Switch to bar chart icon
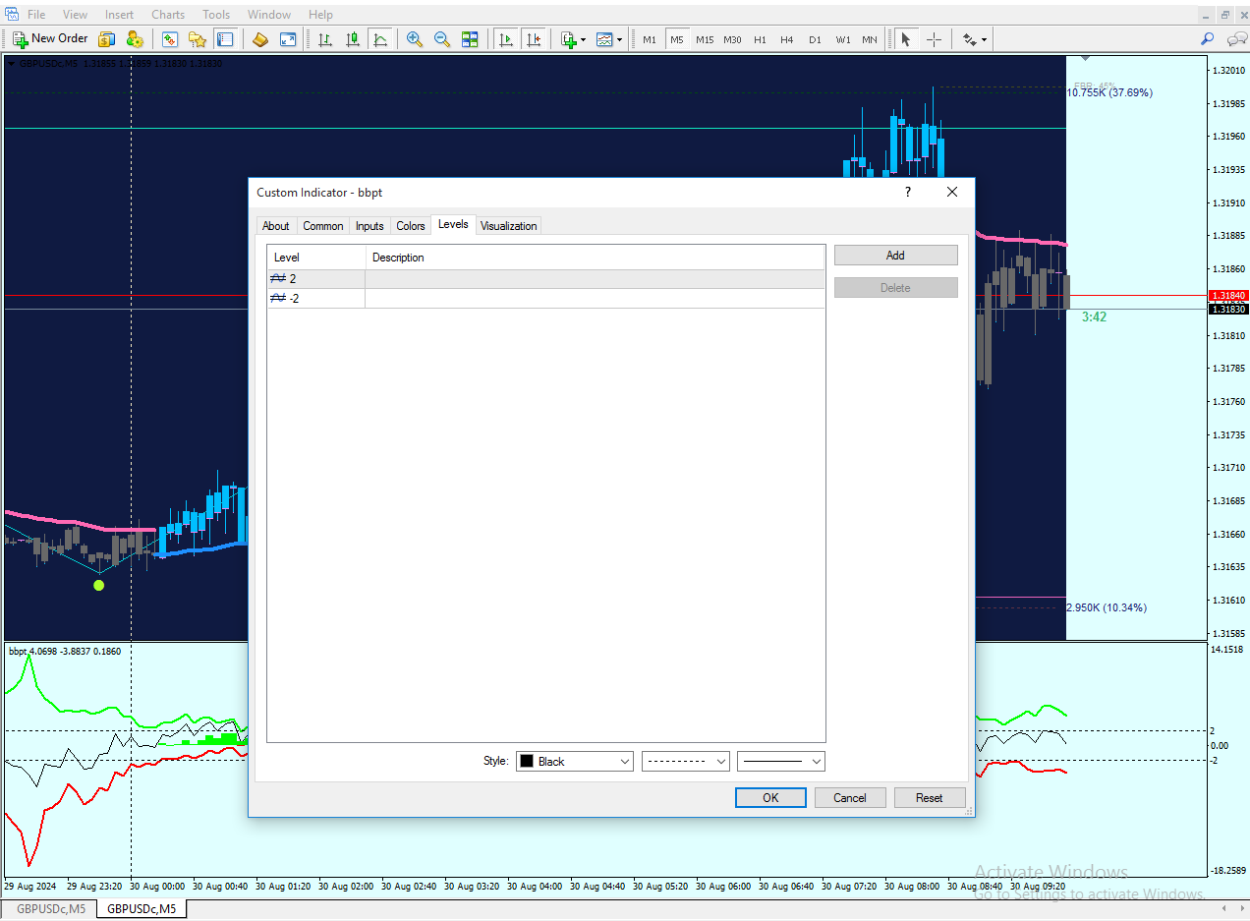 coord(324,39)
